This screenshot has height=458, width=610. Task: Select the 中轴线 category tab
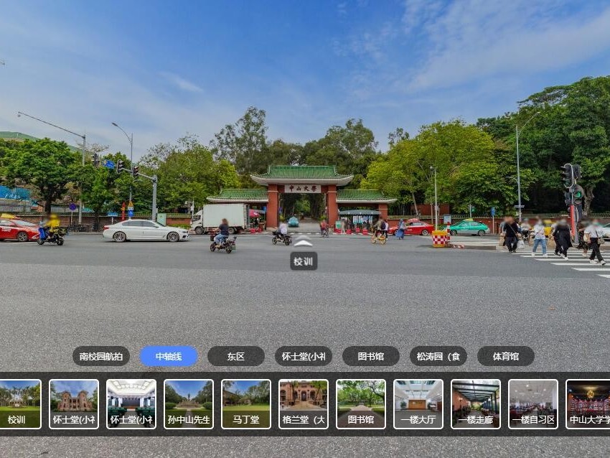pos(169,356)
